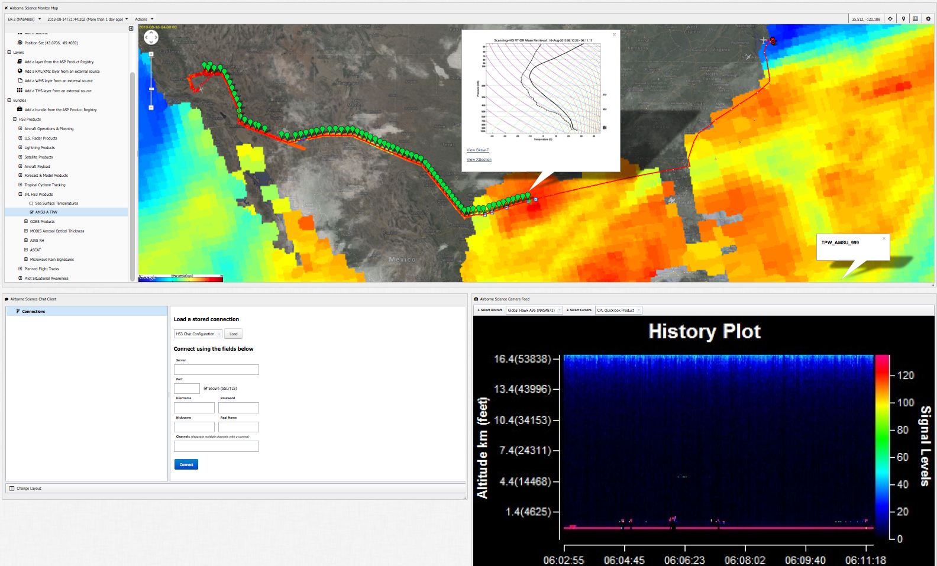
Task: Click the map zoom-out minus button
Action: (x=151, y=108)
